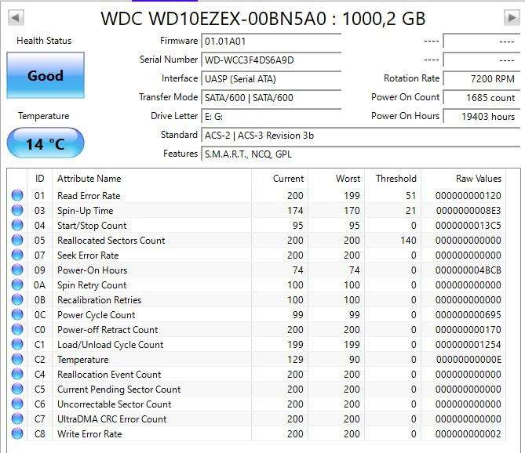
Task: Select the Current Pending Sector Count name
Action: point(118,390)
